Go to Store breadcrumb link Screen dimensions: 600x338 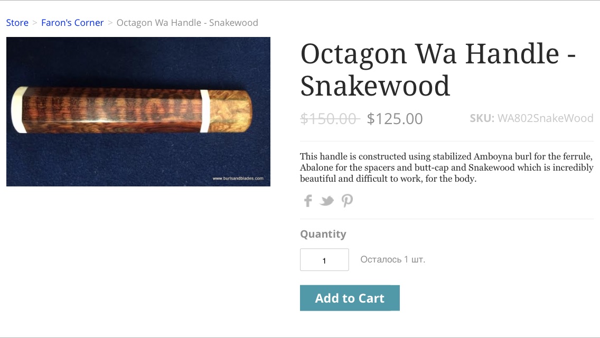(17, 23)
